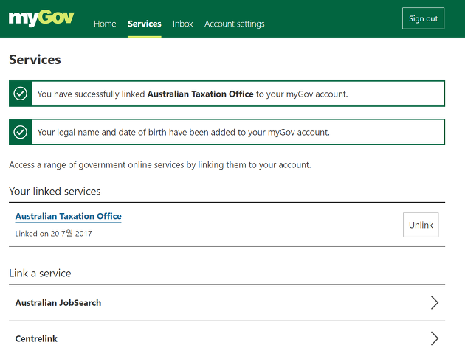
Task: Click the 'Link a service' heading
Action: (x=40, y=273)
